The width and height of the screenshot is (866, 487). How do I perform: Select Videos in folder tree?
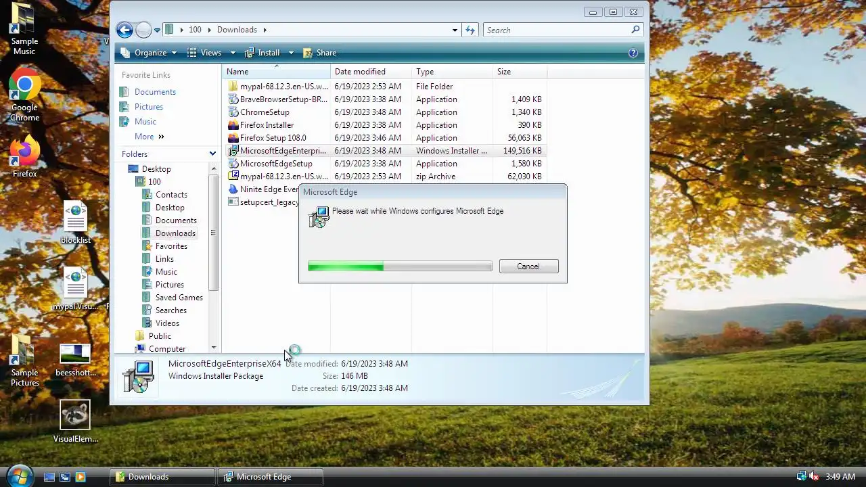167,323
